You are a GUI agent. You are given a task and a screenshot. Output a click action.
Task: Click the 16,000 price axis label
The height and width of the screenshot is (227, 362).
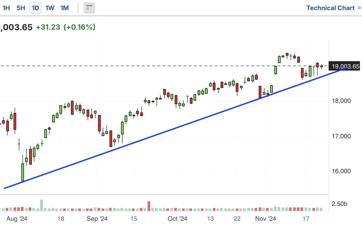click(x=341, y=171)
